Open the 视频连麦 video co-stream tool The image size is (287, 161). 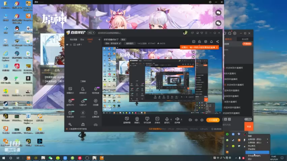95,91
